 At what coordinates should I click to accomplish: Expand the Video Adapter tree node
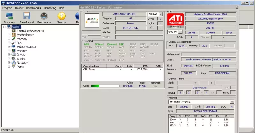click(9, 47)
